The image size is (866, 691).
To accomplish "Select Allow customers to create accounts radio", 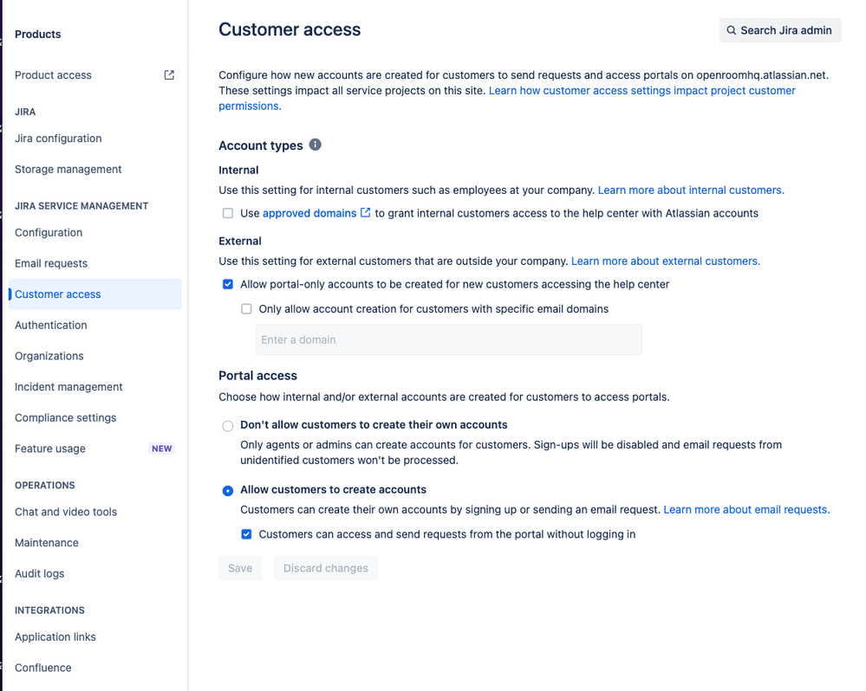I will [x=228, y=490].
